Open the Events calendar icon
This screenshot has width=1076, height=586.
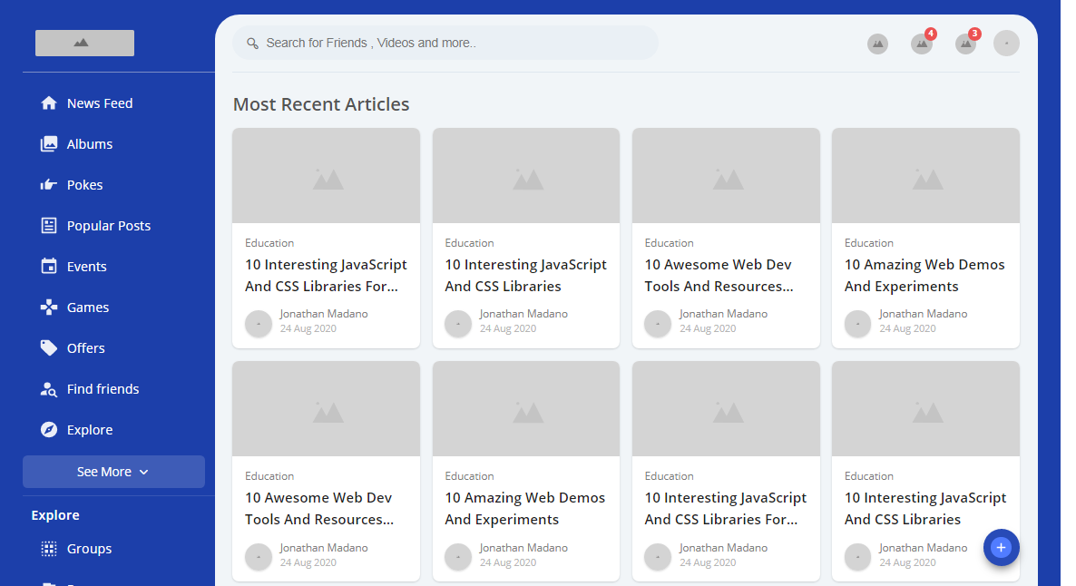(49, 267)
